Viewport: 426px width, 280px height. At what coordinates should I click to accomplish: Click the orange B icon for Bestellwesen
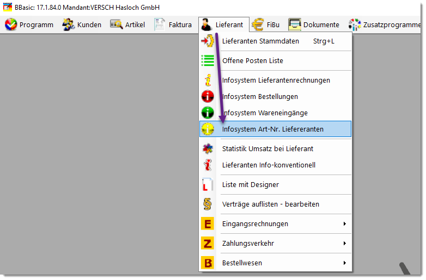click(x=208, y=263)
